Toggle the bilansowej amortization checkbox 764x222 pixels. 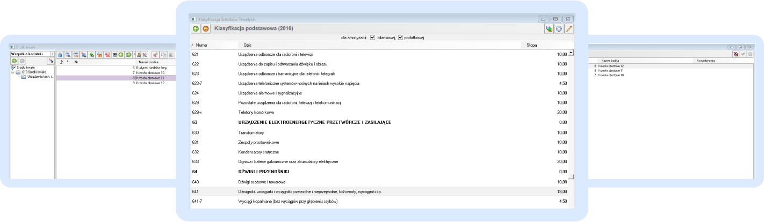pos(372,38)
